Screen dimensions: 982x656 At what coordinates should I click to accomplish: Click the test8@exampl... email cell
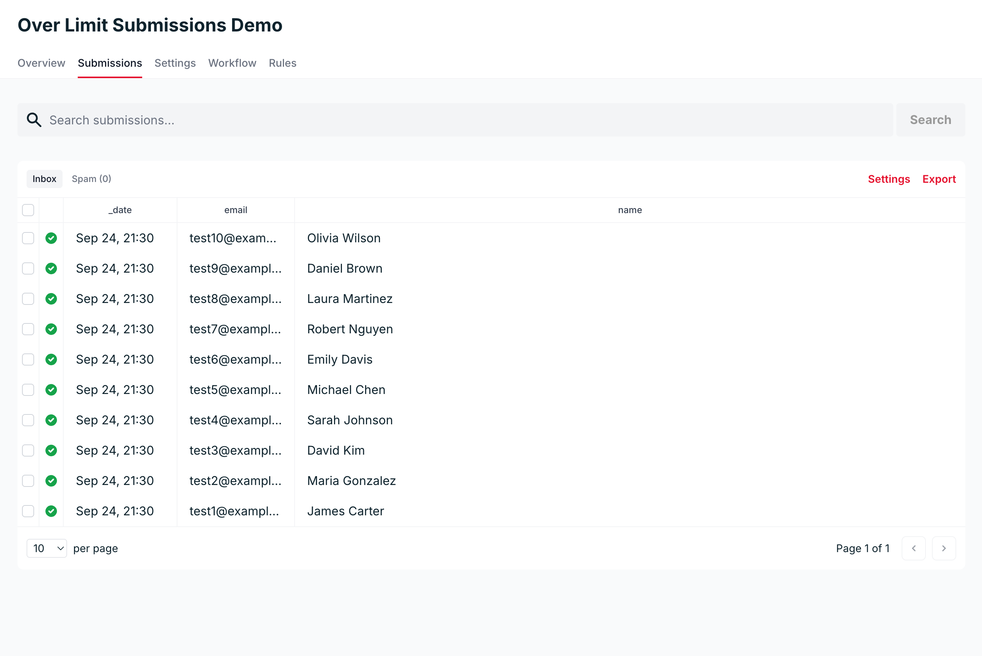(x=235, y=299)
